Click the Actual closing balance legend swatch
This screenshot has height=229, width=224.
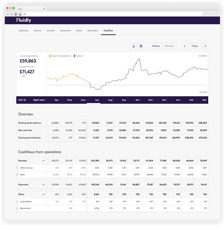click(50, 56)
